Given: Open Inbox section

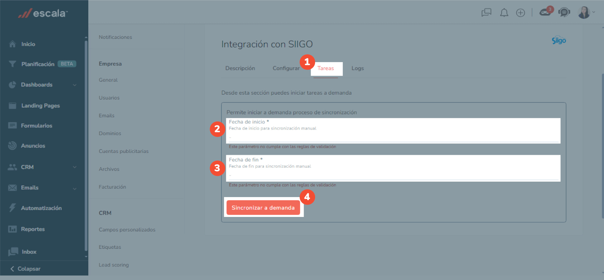Looking at the screenshot, I should 29,252.
